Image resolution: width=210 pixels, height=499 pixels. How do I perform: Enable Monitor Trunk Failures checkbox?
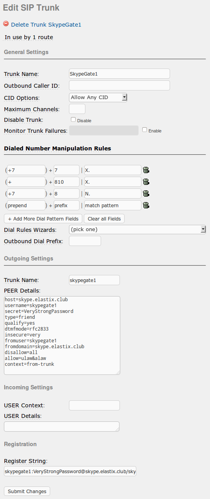(145, 130)
